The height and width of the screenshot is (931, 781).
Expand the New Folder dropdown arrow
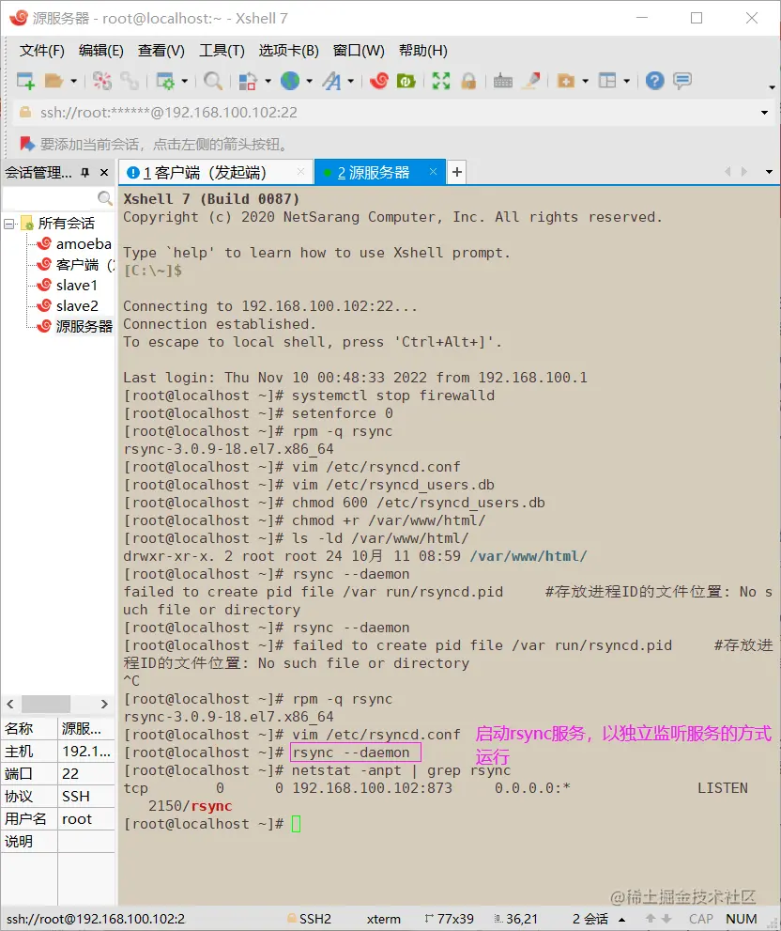585,81
